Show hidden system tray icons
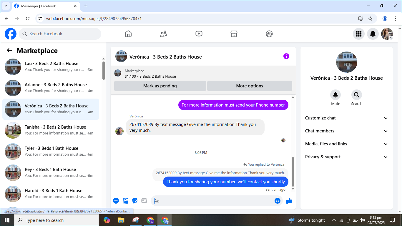Viewport: 402px width, 226px height. click(334, 220)
